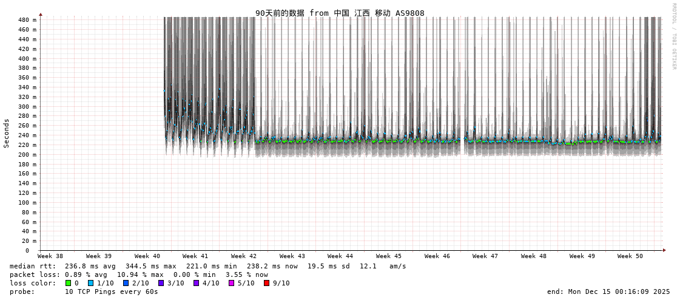The image size is (680, 300).
Task: Click the 220 m y-axis tick label
Action: click(27, 145)
